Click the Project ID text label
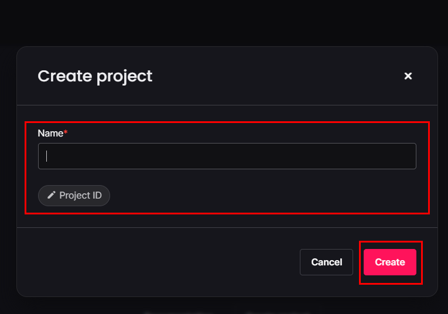 click(80, 196)
